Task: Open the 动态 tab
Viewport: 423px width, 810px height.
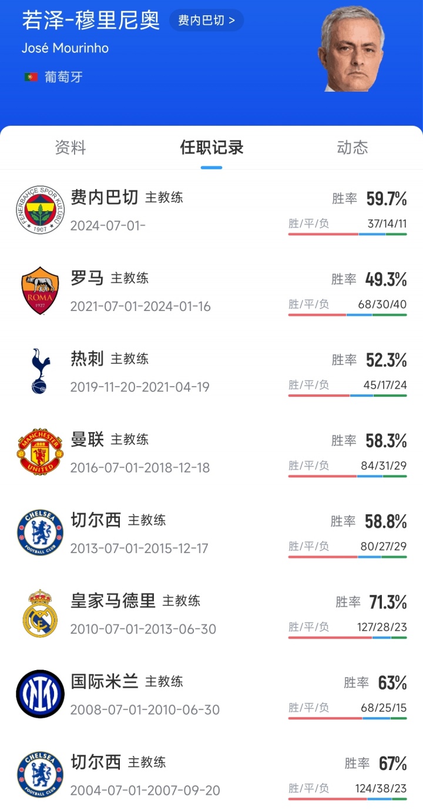Action: click(x=352, y=148)
